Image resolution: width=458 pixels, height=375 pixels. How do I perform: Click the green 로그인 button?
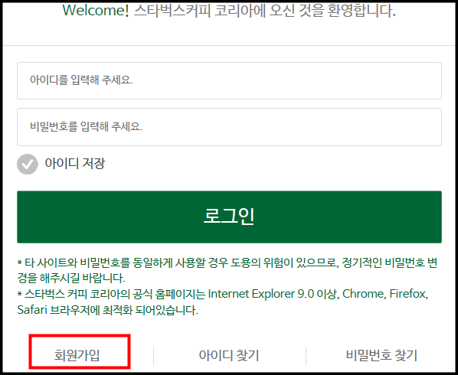click(229, 217)
